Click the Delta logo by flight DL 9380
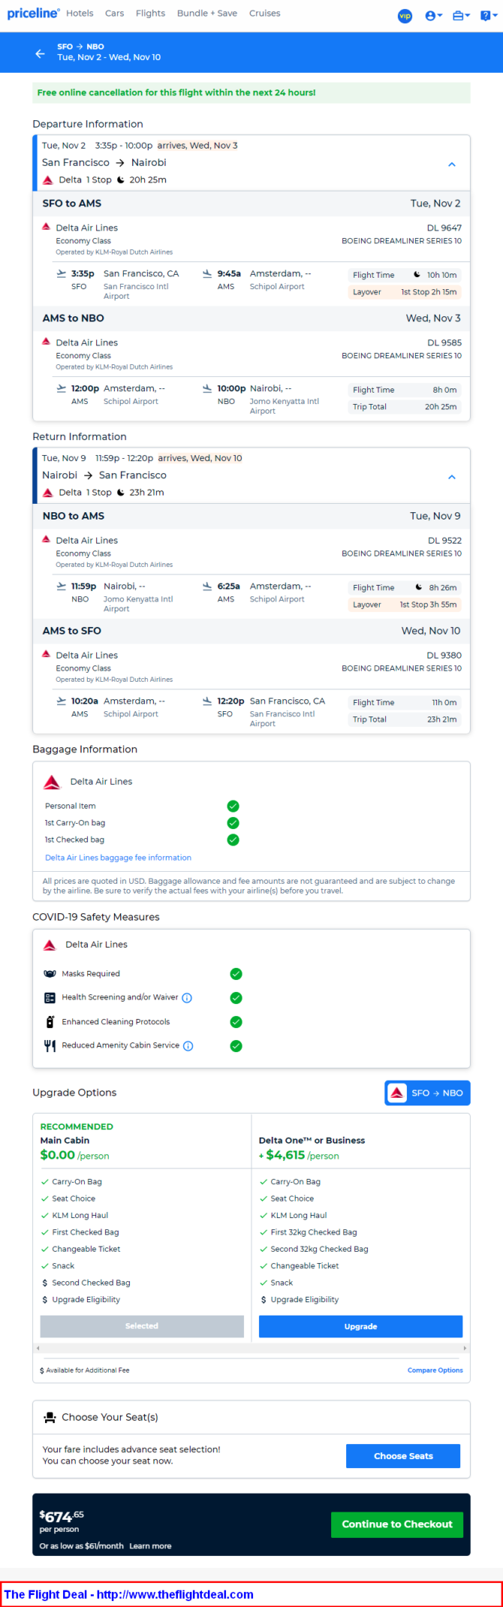Screen dimensions: 503x1607 pos(47,654)
